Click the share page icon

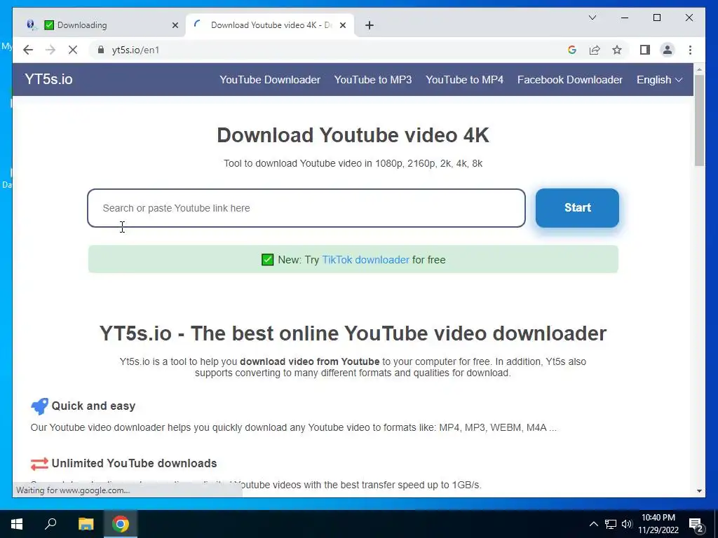595,50
